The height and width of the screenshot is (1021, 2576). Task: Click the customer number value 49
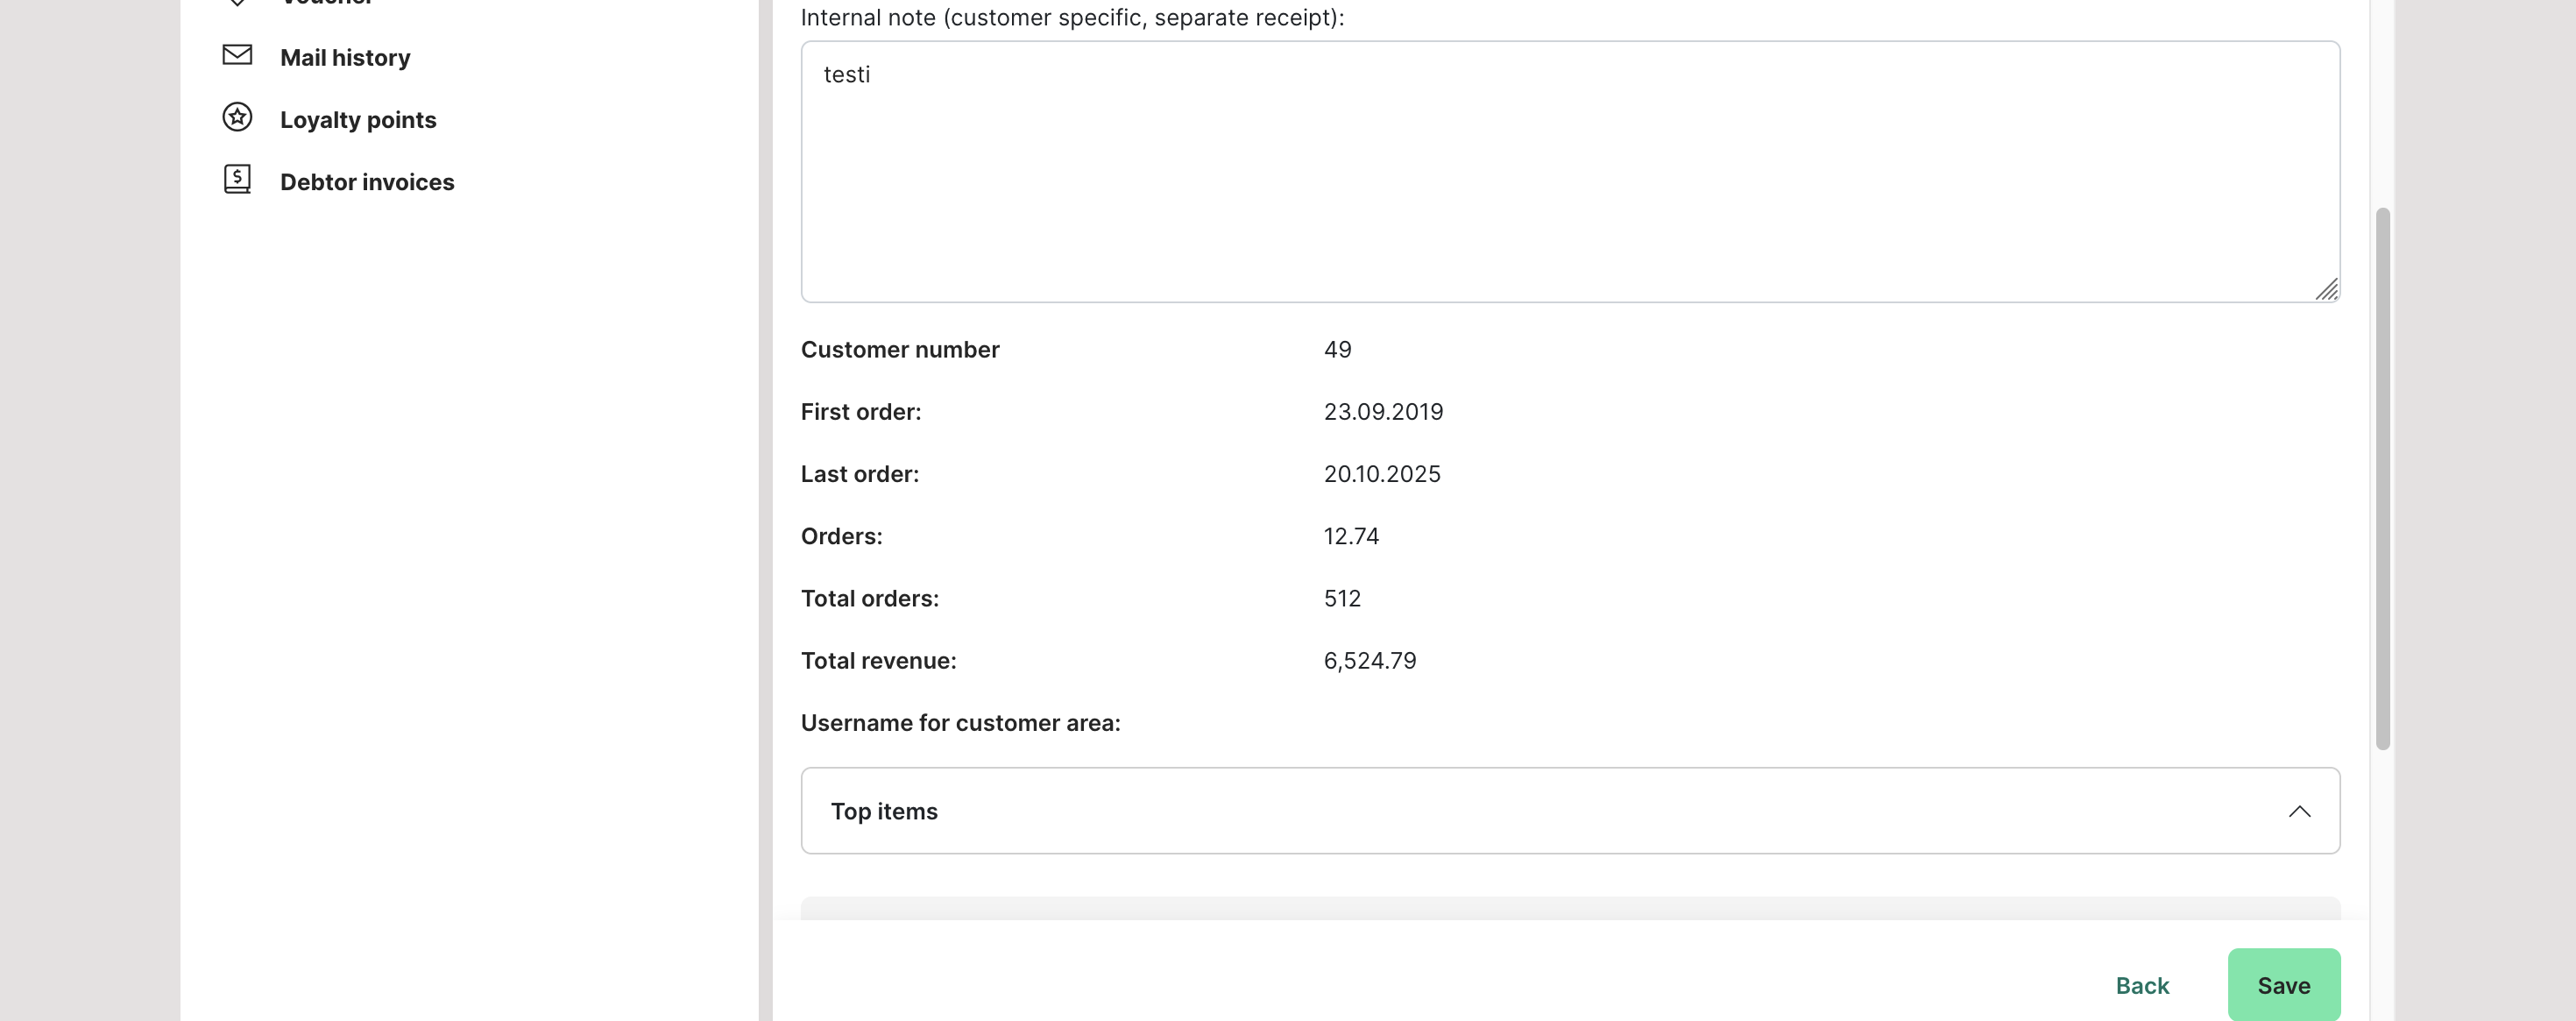coord(1337,350)
